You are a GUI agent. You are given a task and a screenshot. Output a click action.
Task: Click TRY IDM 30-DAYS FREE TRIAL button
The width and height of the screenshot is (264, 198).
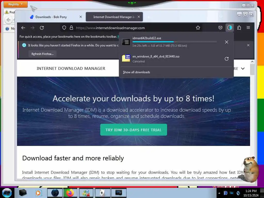(134, 130)
